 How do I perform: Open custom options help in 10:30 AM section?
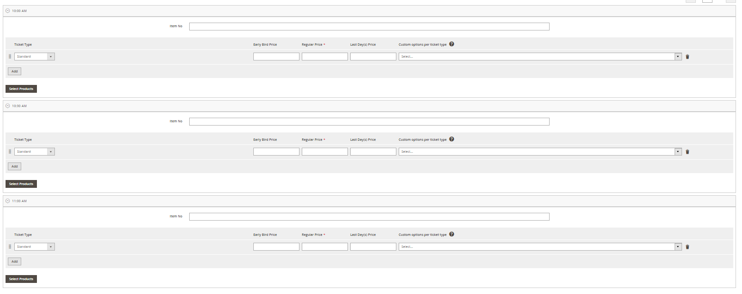tap(452, 139)
